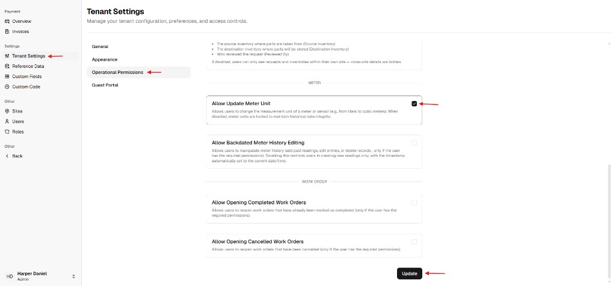The width and height of the screenshot is (616, 286).
Task: Click the Tenant Settings sliders icon
Action: point(7,56)
